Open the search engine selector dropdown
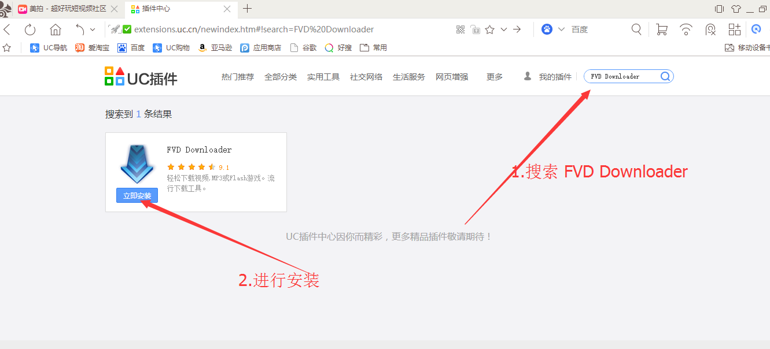The width and height of the screenshot is (770, 349). click(x=561, y=29)
